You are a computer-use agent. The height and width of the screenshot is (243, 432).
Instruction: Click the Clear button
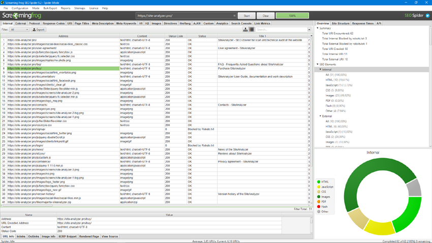coord(266,16)
